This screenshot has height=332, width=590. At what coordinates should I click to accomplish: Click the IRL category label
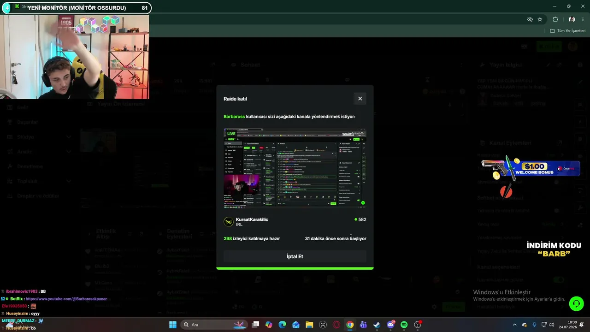click(x=239, y=225)
